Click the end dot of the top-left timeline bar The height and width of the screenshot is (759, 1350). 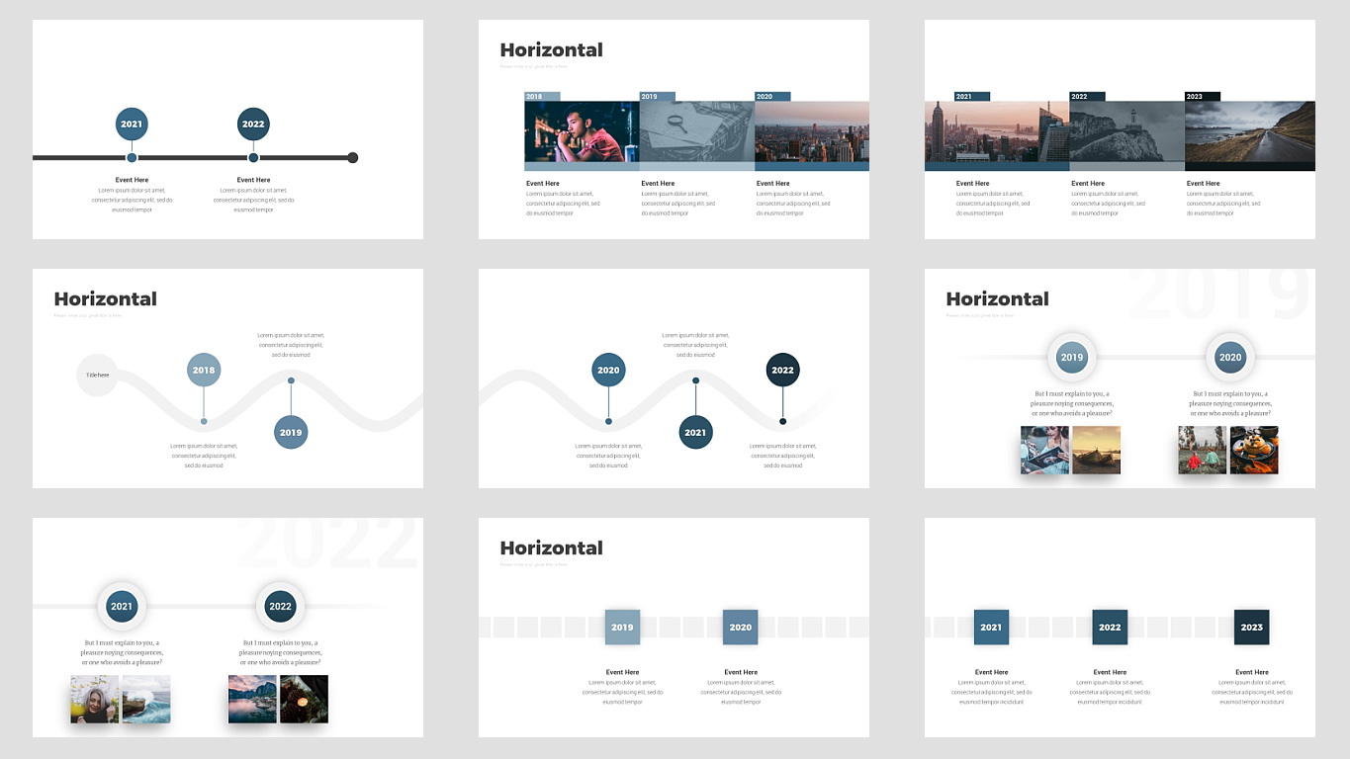352,156
